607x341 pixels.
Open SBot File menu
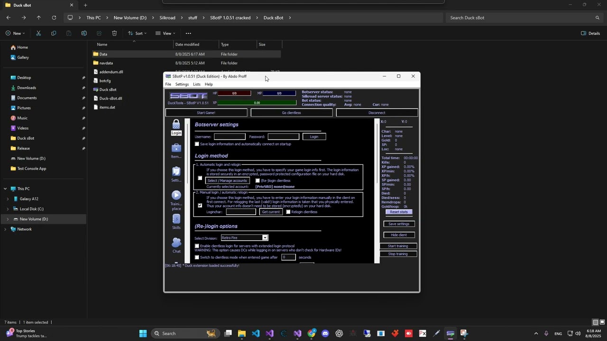(168, 84)
